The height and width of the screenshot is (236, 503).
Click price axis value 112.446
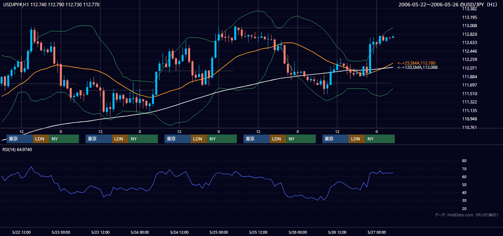[469, 51]
